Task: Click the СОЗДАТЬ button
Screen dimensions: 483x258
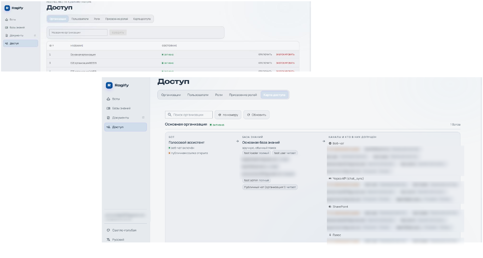Action: click(118, 32)
